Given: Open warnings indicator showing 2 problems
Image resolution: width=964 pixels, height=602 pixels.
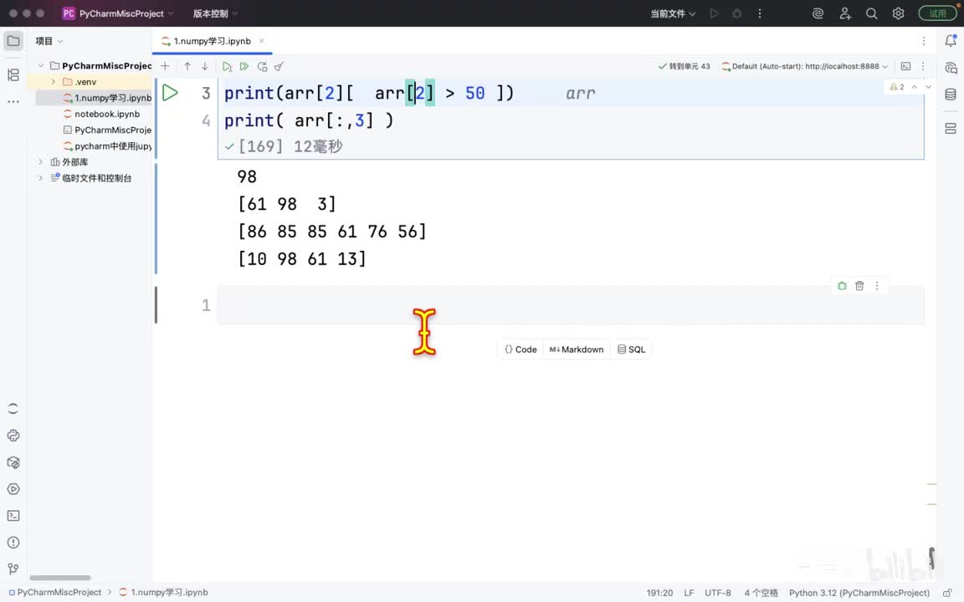Looking at the screenshot, I should coord(897,87).
